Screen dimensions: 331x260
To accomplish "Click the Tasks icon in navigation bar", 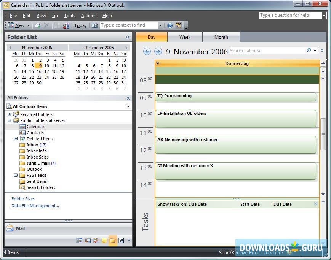I will click(96, 240).
